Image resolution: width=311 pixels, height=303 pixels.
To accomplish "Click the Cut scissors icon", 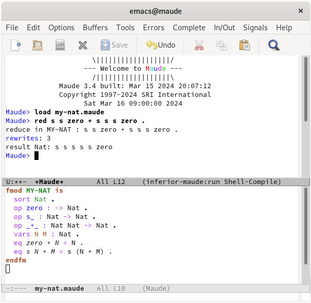I will [199, 45].
